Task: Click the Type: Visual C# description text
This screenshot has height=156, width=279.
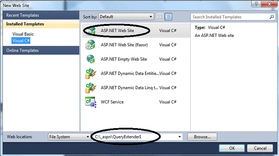Action: [x=210, y=27]
